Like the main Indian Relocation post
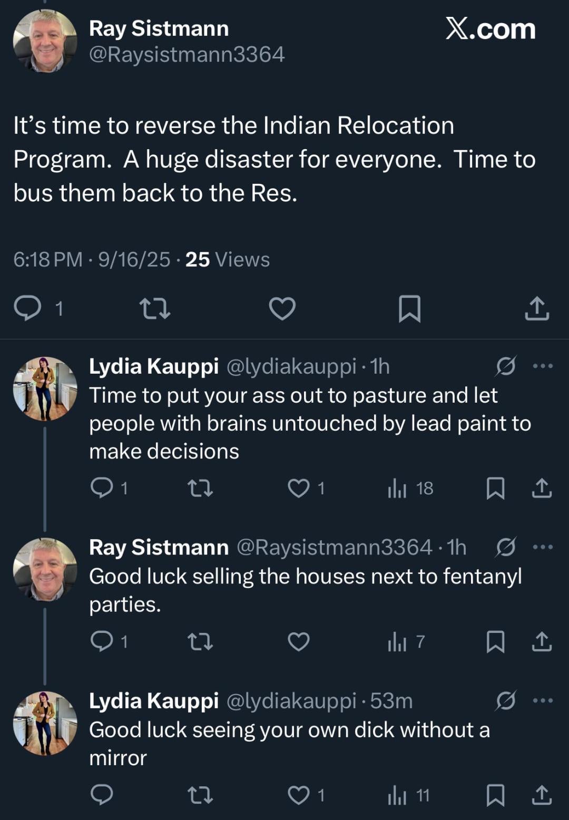The width and height of the screenshot is (569, 820). [282, 309]
